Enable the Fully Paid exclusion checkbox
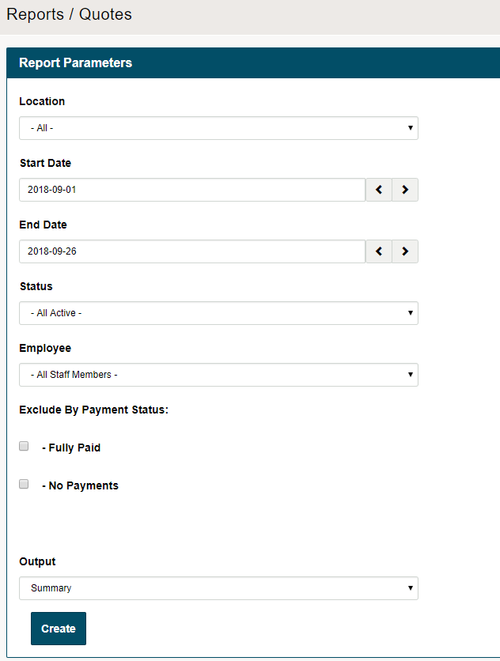 (x=24, y=446)
